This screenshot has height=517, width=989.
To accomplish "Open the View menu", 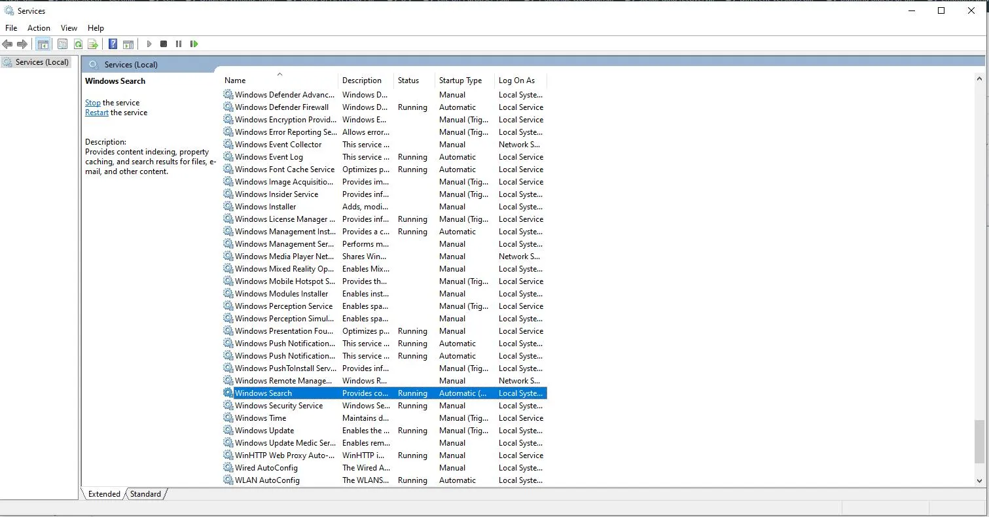I will [x=69, y=28].
